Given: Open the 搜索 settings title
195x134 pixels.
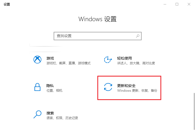Looking at the screenshot, I should point(50,113).
